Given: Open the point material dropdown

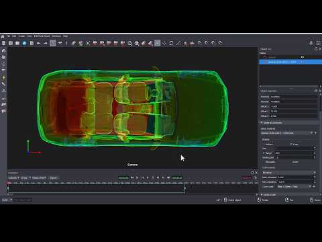Looking at the screenshot, I should pyautogui.click(x=287, y=133).
